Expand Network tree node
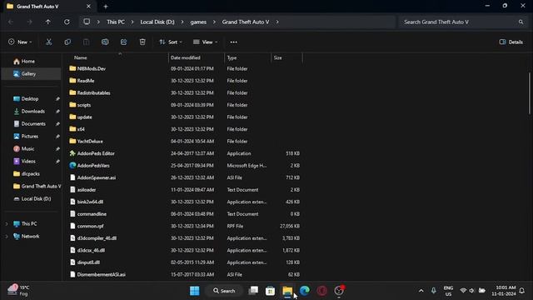The height and width of the screenshot is (300, 533). [7, 237]
